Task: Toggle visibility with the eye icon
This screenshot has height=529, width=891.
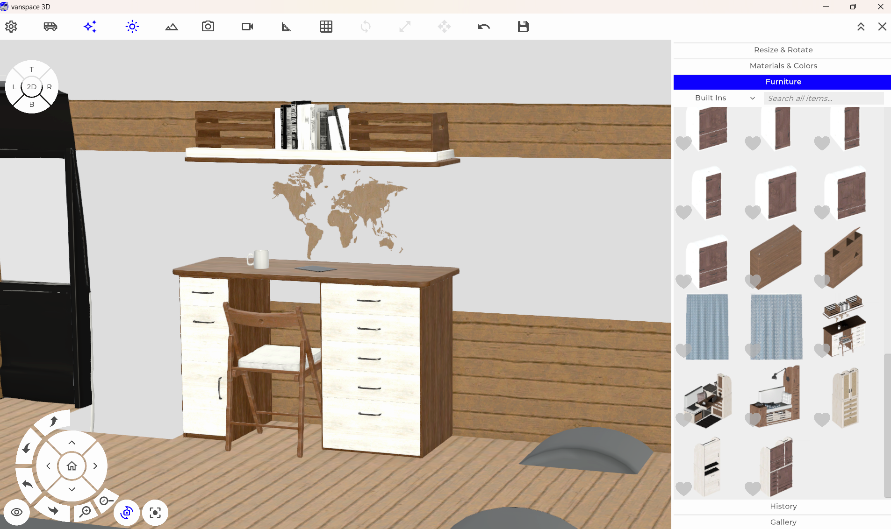Action: pyautogui.click(x=16, y=512)
